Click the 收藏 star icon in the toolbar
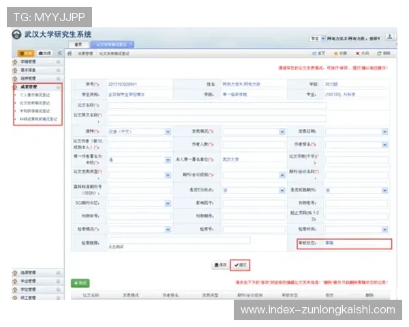Viewport: 409px width, 327px height. tap(335, 53)
